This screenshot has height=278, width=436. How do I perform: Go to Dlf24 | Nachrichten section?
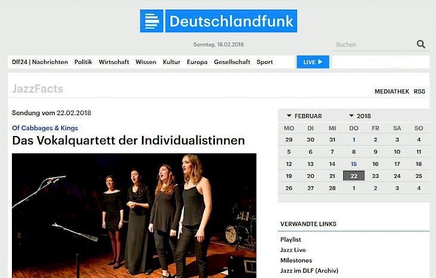pos(40,62)
